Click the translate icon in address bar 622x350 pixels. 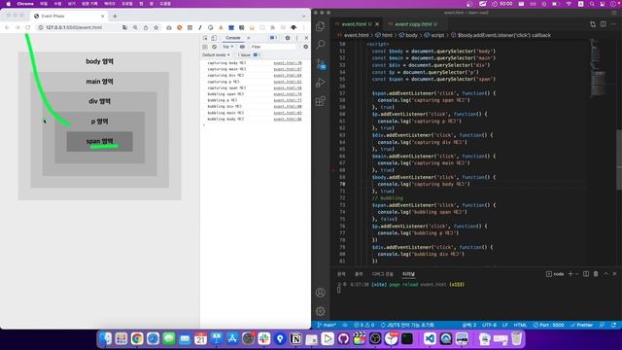pos(125,27)
